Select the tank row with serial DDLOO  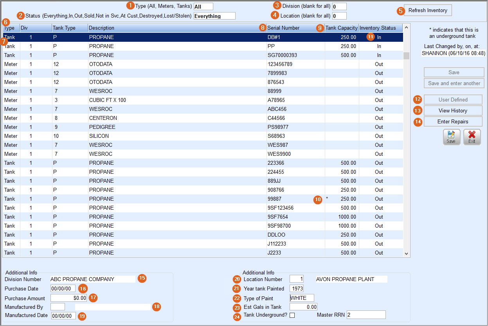[203, 235]
